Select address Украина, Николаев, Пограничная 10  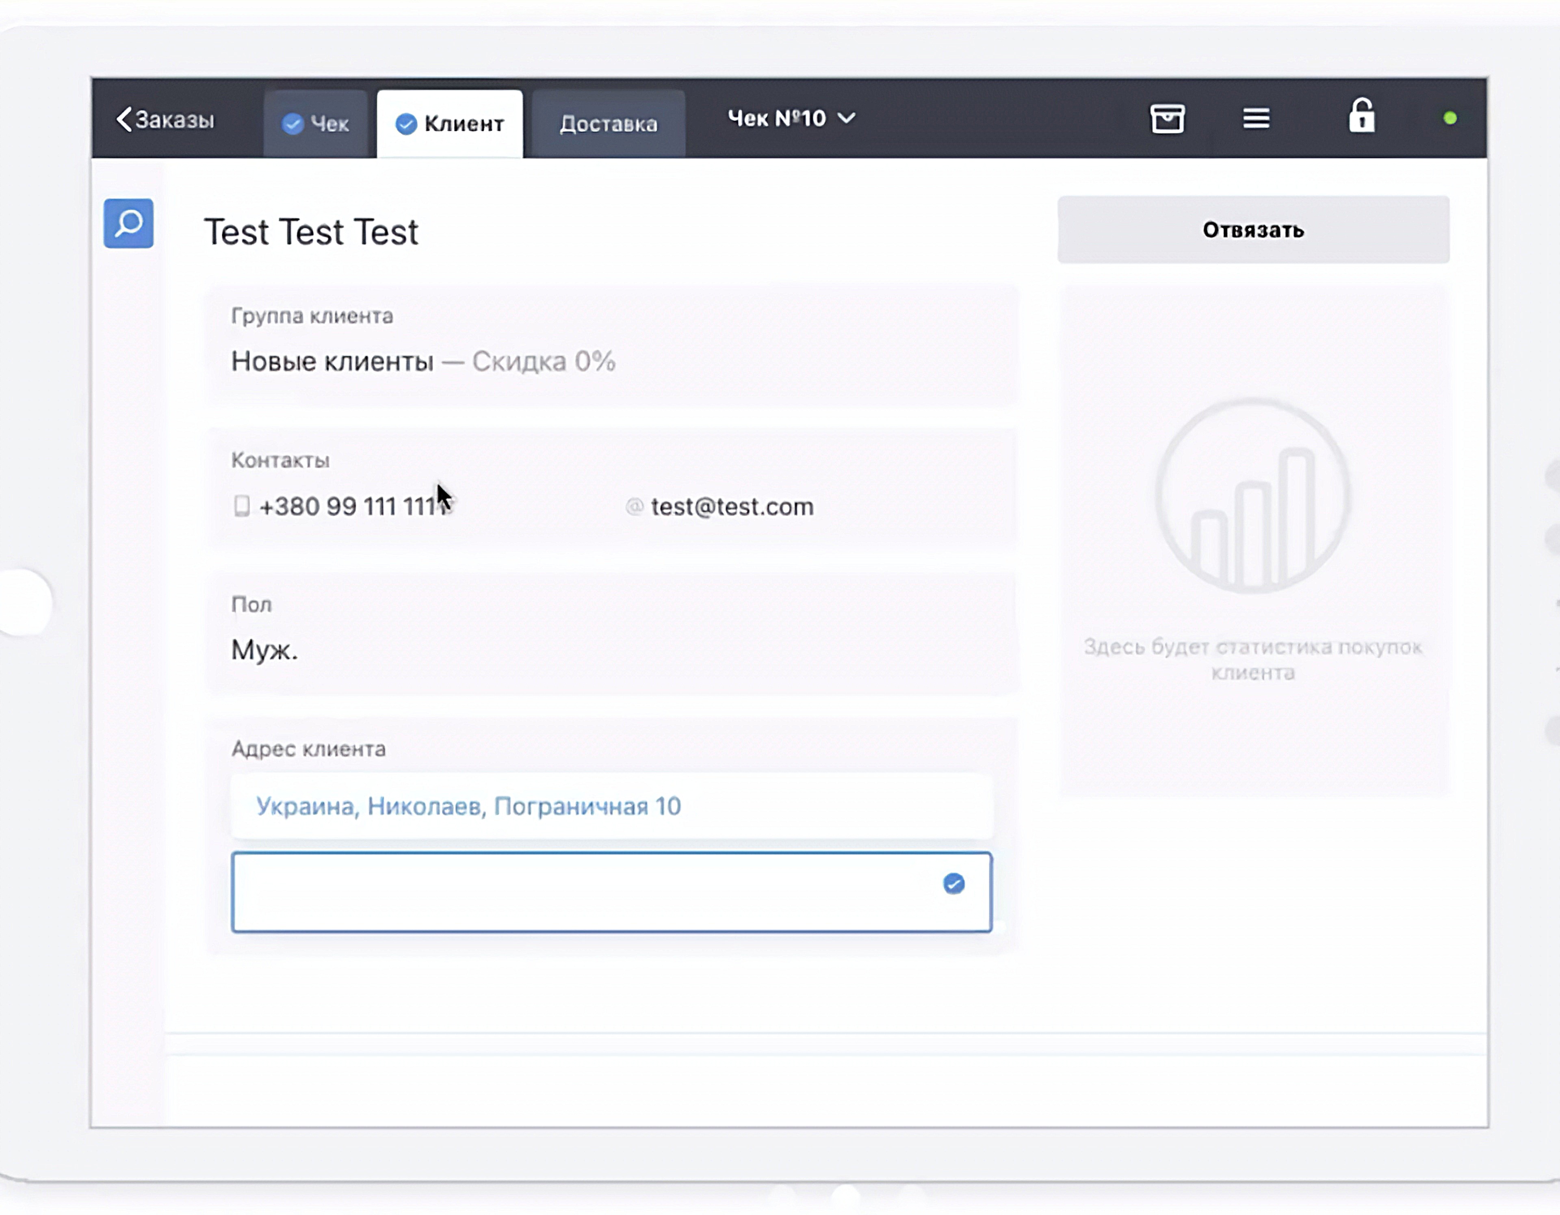(x=612, y=807)
